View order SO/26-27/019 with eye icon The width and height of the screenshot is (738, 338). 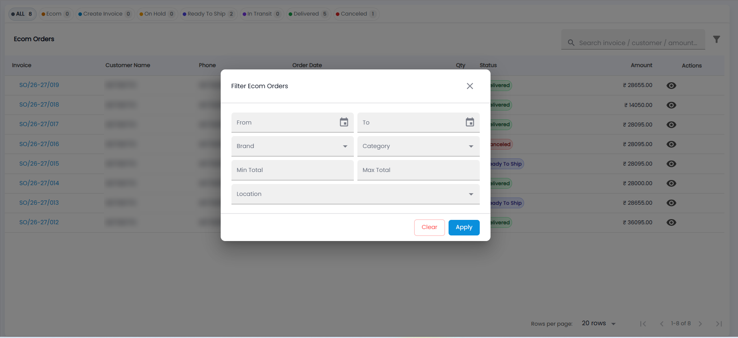tap(671, 85)
